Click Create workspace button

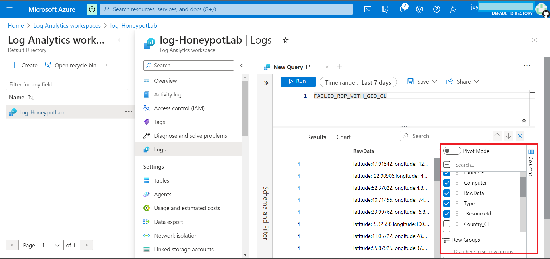(24, 65)
